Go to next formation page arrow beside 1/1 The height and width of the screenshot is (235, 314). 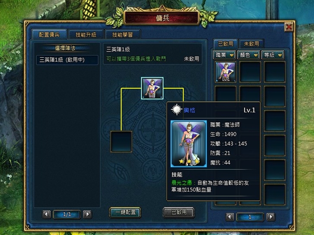(x=87, y=214)
